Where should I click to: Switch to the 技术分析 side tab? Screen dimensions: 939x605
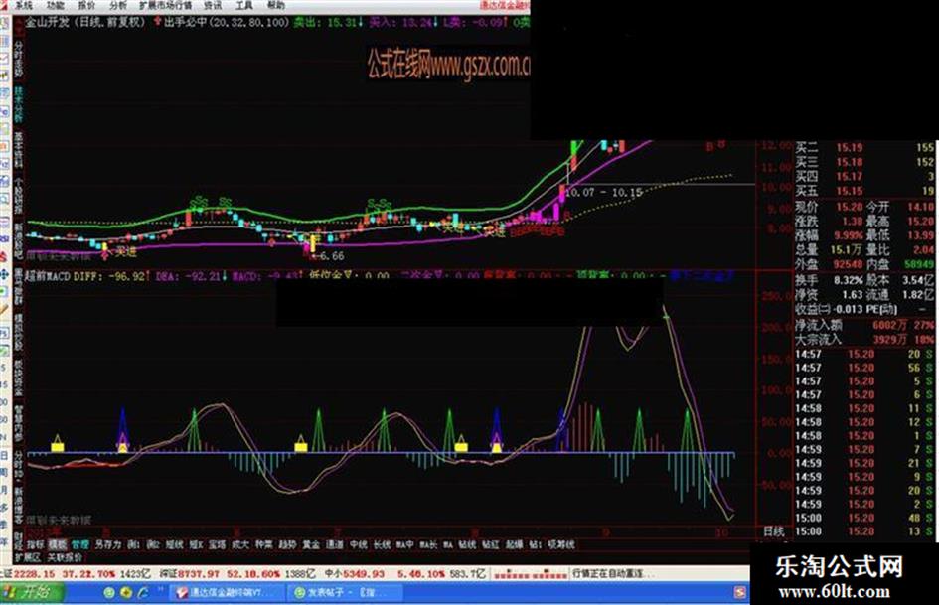19,103
